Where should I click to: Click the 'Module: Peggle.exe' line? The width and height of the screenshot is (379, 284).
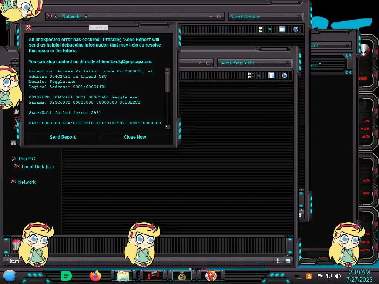(x=52, y=82)
